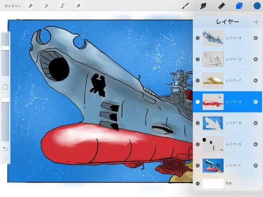This screenshot has width=263, height=197.
Task: Close the Layers panel via layers icon
Action: 239,6
